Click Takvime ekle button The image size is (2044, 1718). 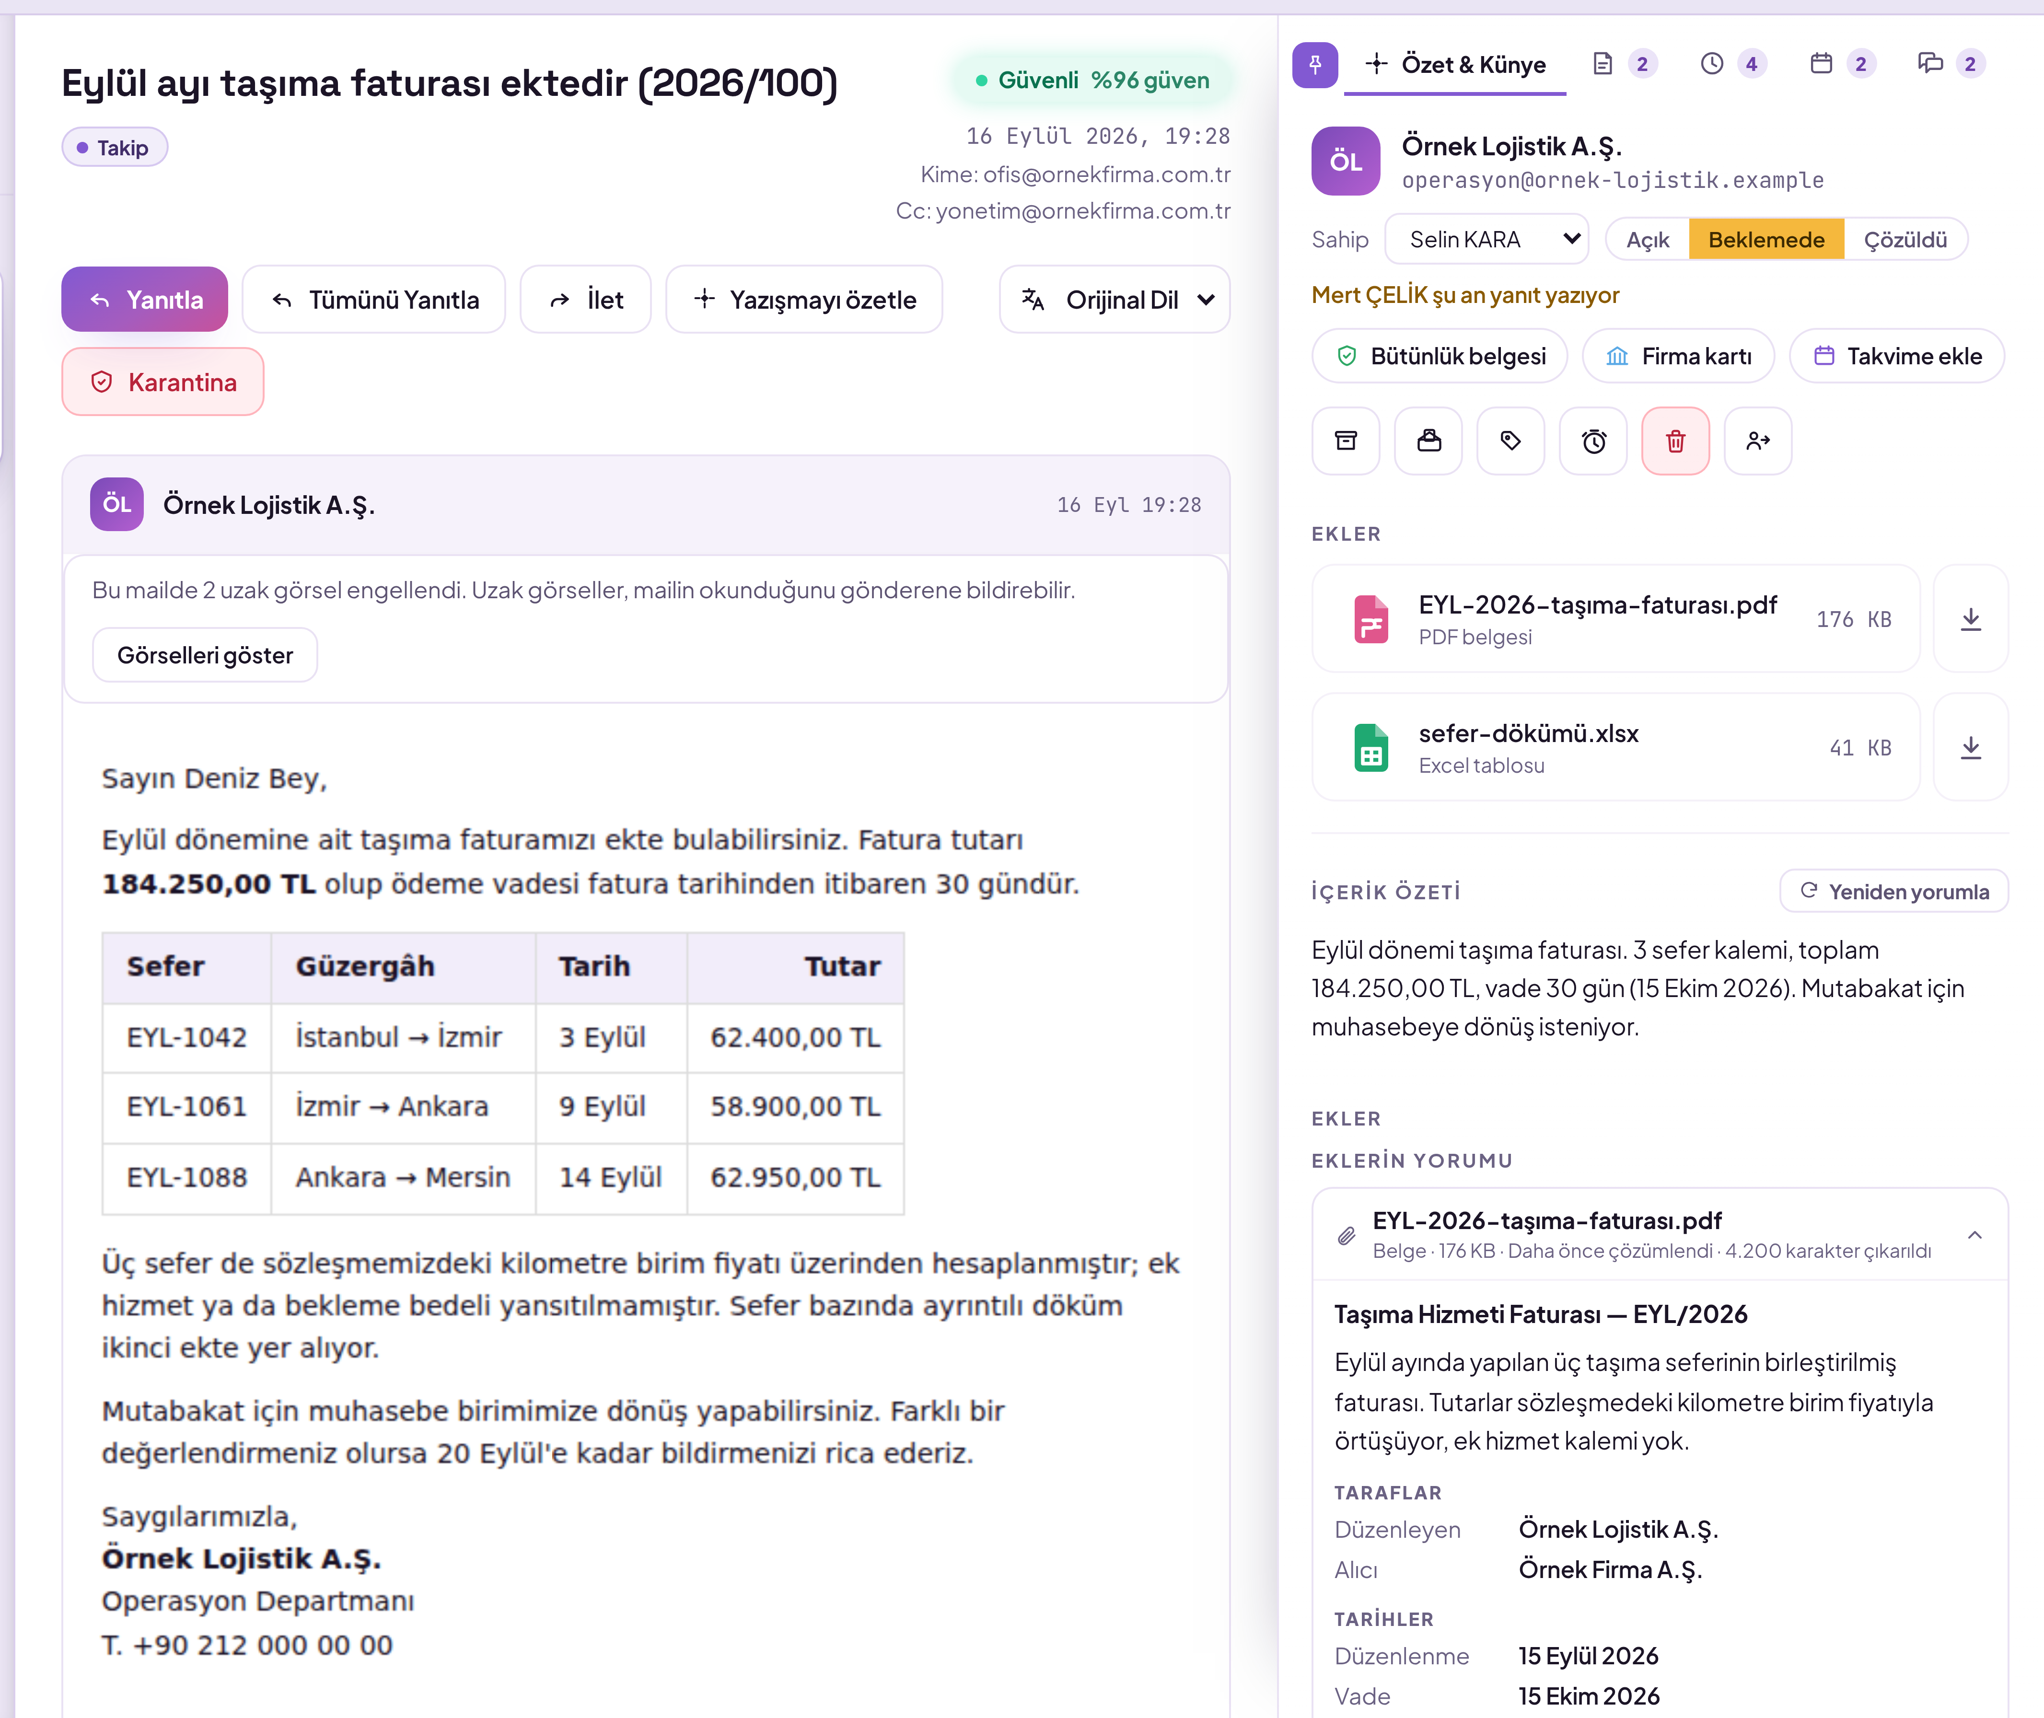coord(1897,357)
